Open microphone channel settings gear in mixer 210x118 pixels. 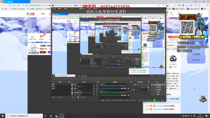128,95
